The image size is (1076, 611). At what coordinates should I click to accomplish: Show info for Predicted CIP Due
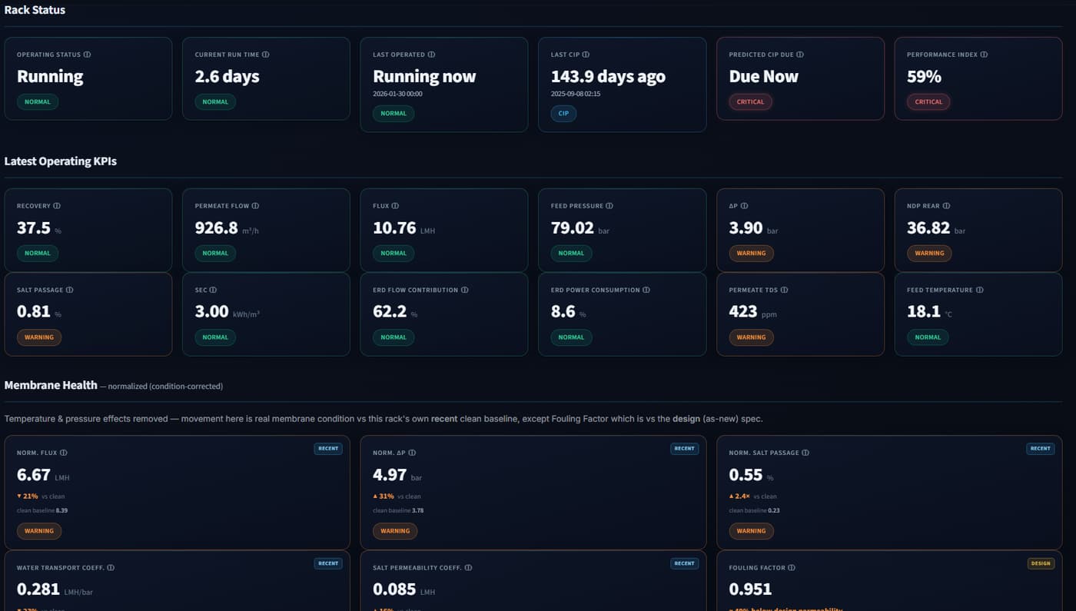[x=800, y=55]
